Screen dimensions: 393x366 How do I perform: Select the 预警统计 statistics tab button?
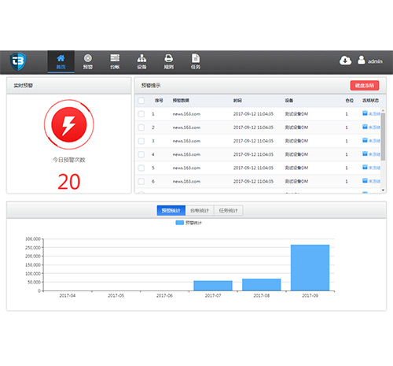pyautogui.click(x=171, y=210)
